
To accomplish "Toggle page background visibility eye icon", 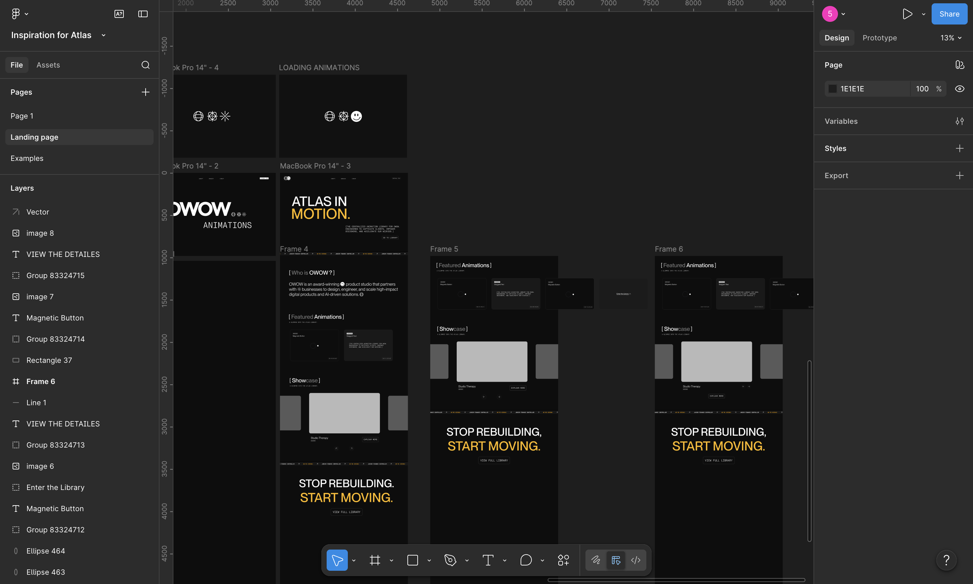I will [x=960, y=89].
